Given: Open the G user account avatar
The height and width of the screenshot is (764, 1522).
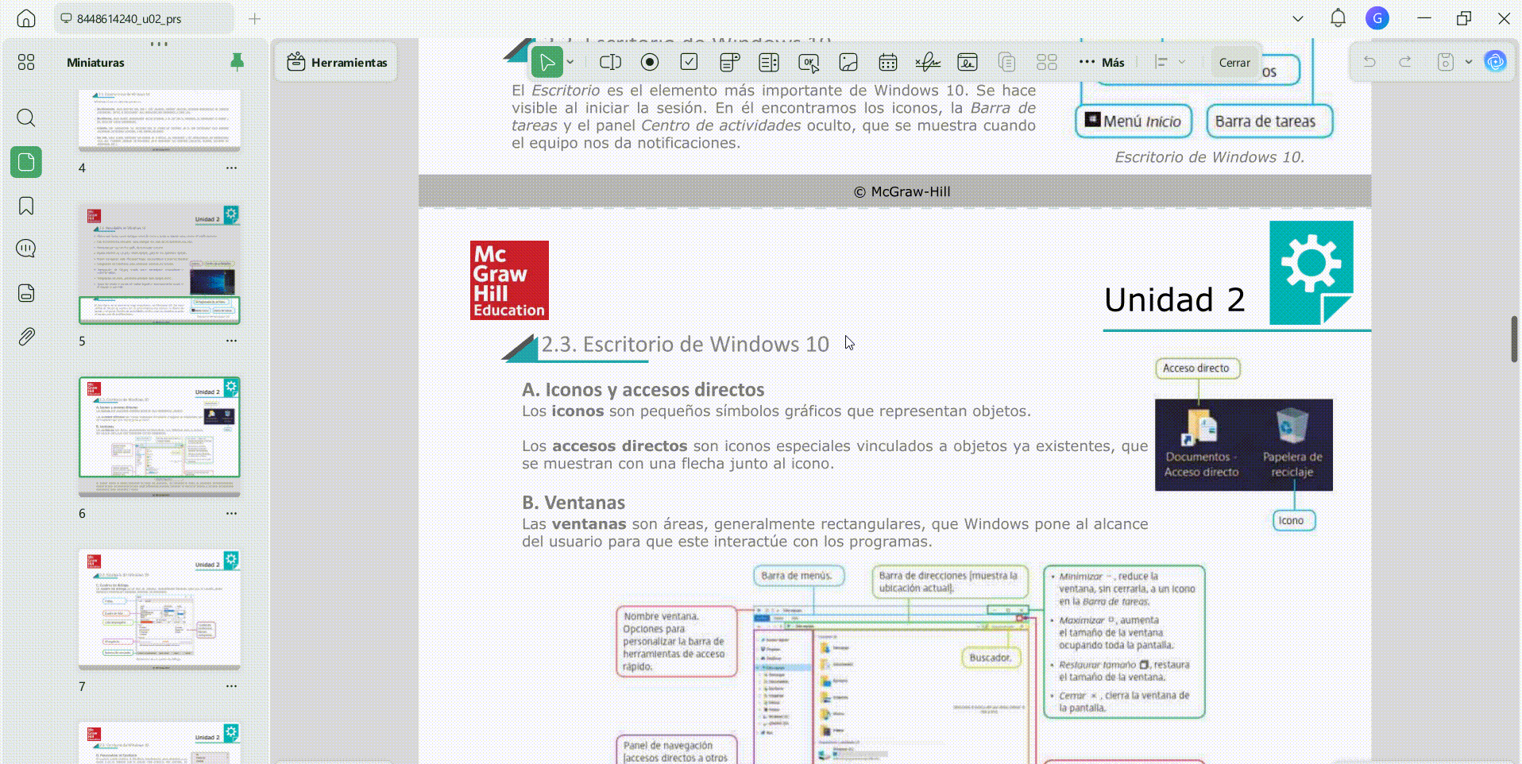Looking at the screenshot, I should coord(1377,18).
